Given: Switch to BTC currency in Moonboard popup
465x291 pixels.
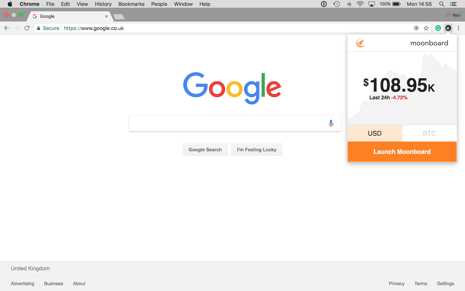Looking at the screenshot, I should tap(429, 133).
